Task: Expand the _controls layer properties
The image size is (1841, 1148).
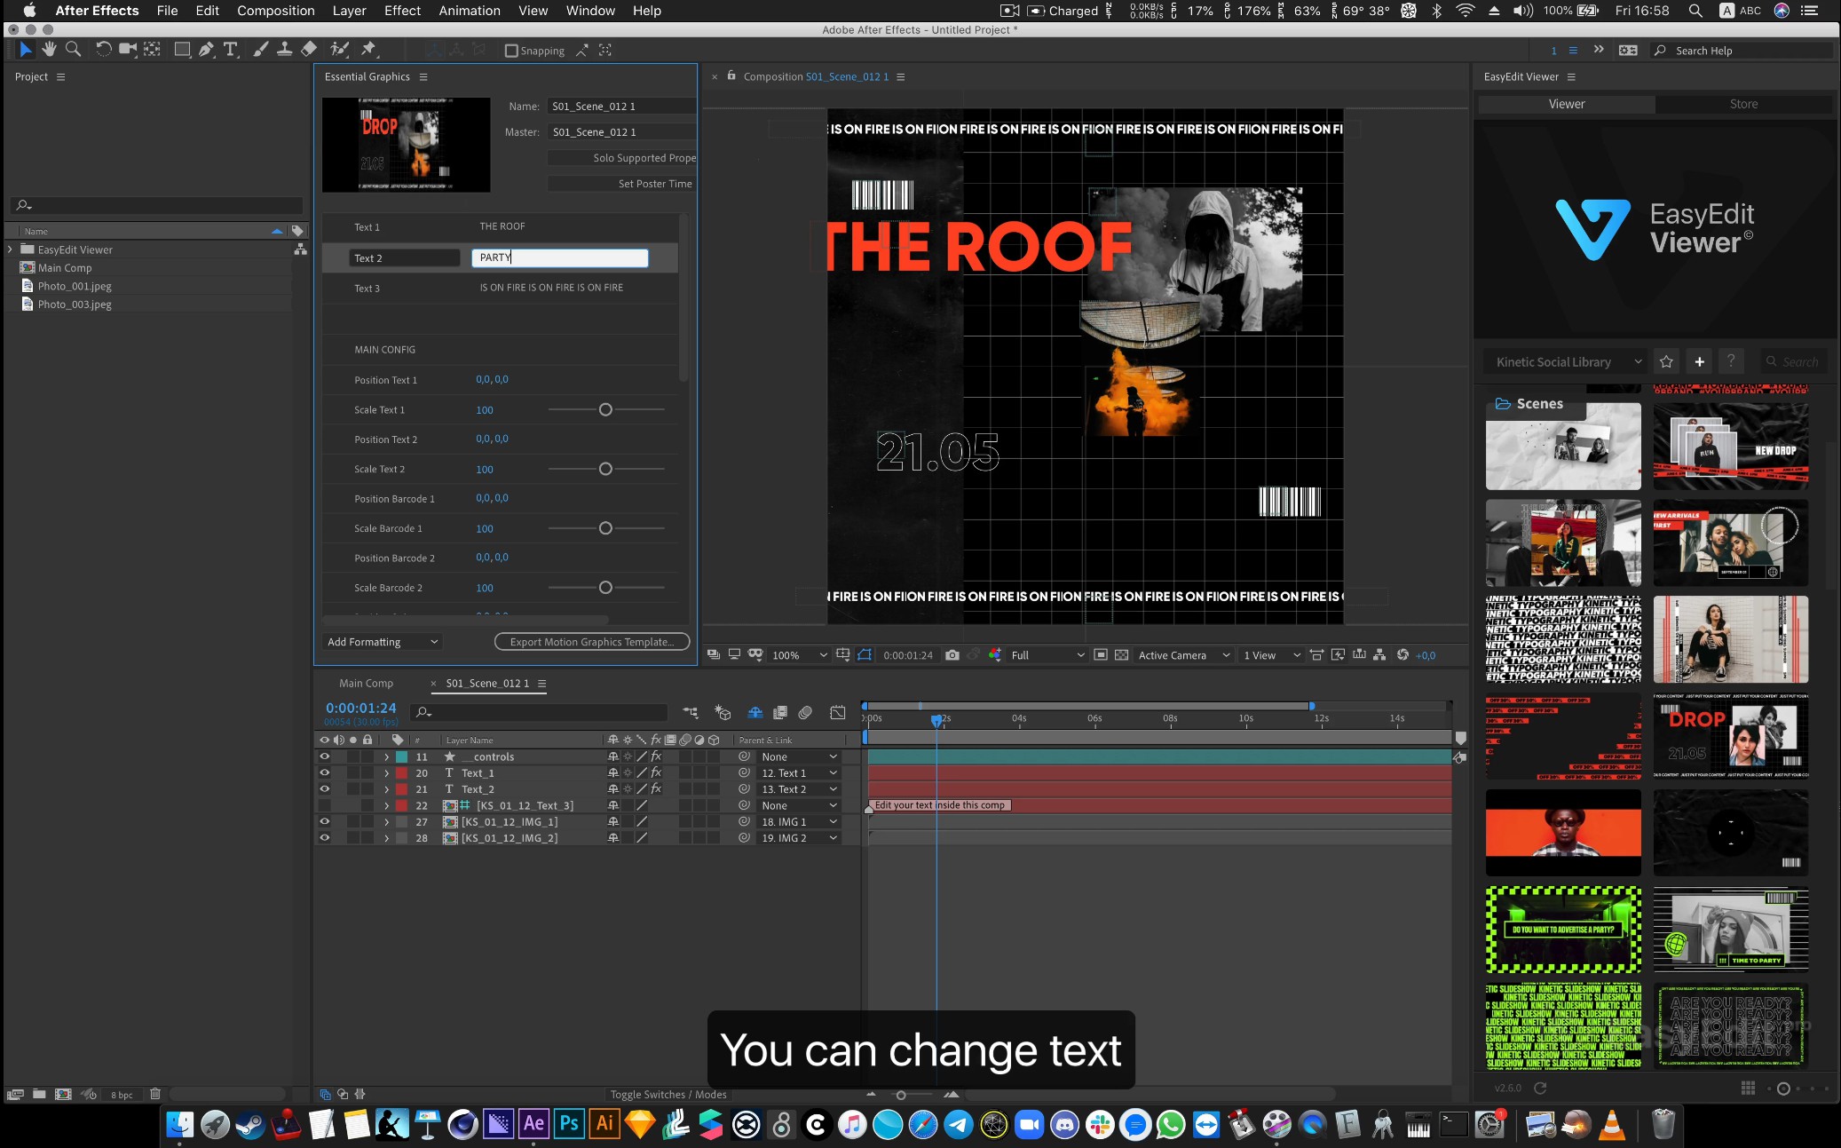Action: point(386,756)
